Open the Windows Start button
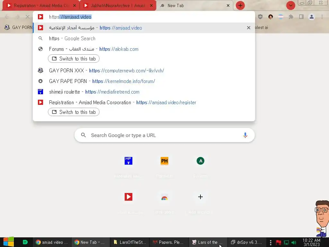Image resolution: width=329 pixels, height=247 pixels. (8, 242)
